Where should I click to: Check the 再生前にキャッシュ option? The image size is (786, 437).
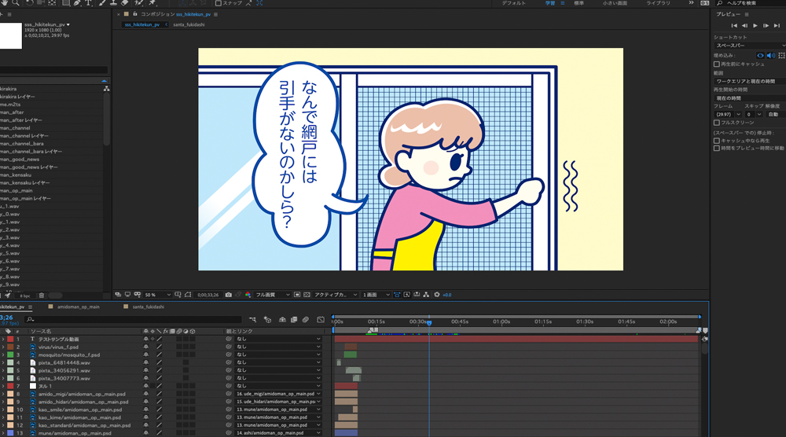click(717, 64)
